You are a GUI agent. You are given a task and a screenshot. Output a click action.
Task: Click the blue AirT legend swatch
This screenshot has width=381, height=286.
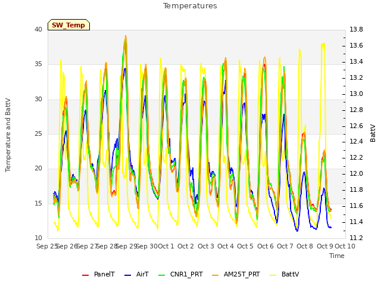[128, 275]
